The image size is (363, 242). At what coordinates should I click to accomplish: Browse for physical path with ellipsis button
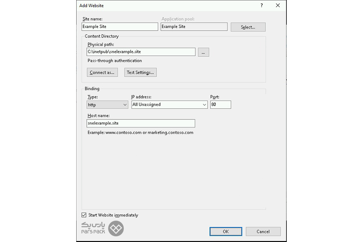tap(204, 52)
